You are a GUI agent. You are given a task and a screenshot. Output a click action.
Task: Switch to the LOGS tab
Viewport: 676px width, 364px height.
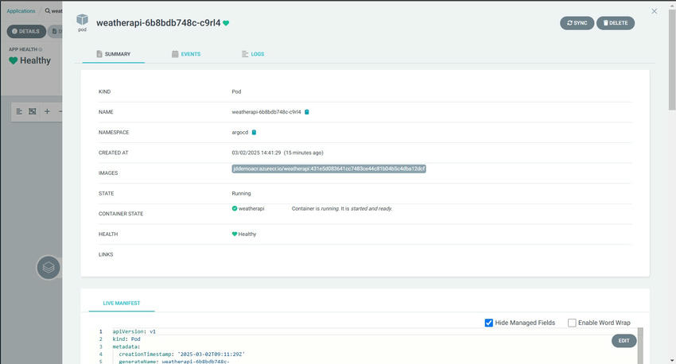(x=253, y=54)
